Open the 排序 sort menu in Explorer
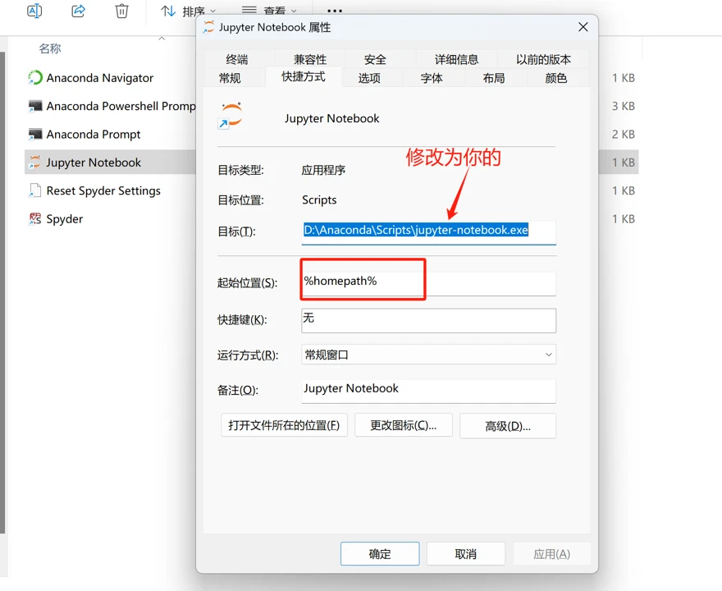The image size is (722, 591). tap(188, 11)
